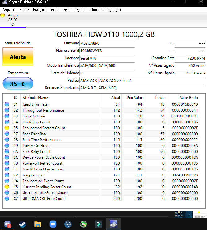Select the Current Pending Sector Count row name
Image resolution: width=207 pixels, height=230 pixels.
(x=47, y=187)
